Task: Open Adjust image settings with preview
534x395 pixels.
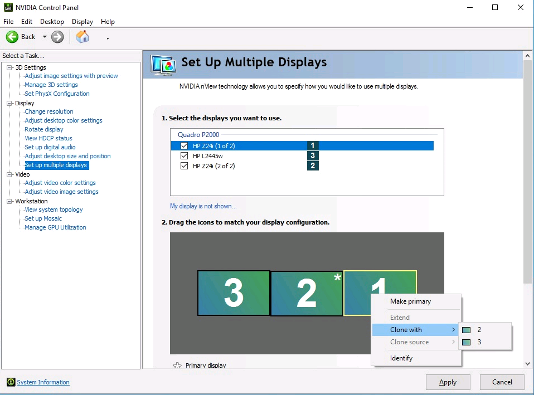Action: tap(71, 76)
